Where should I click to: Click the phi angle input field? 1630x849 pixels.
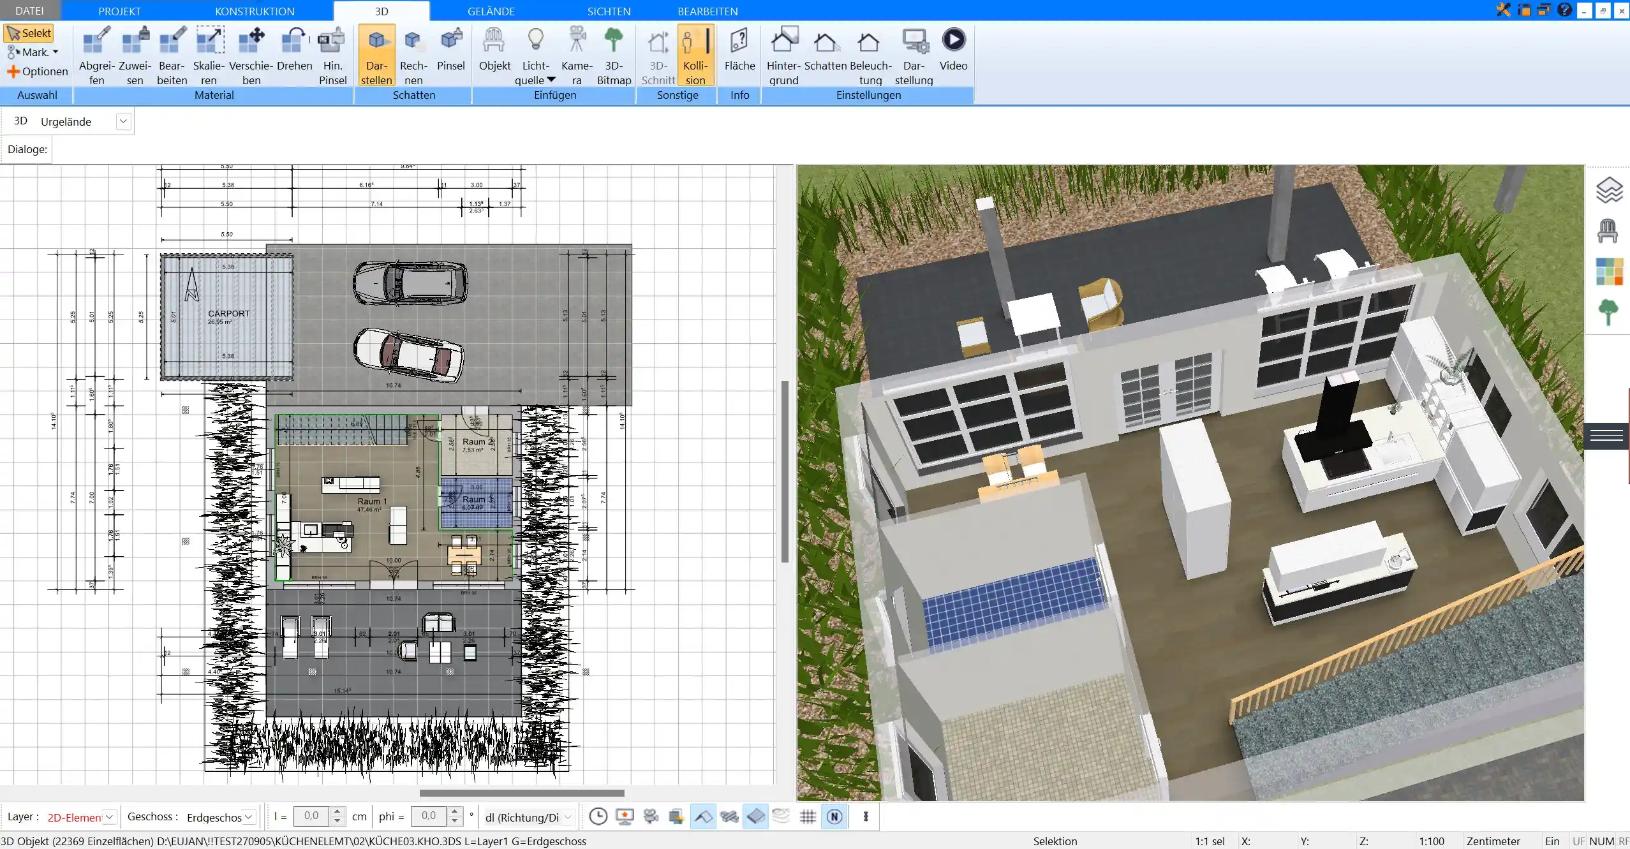tap(429, 816)
